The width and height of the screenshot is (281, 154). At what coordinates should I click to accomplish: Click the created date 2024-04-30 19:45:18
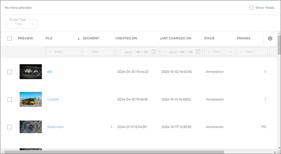click(132, 99)
